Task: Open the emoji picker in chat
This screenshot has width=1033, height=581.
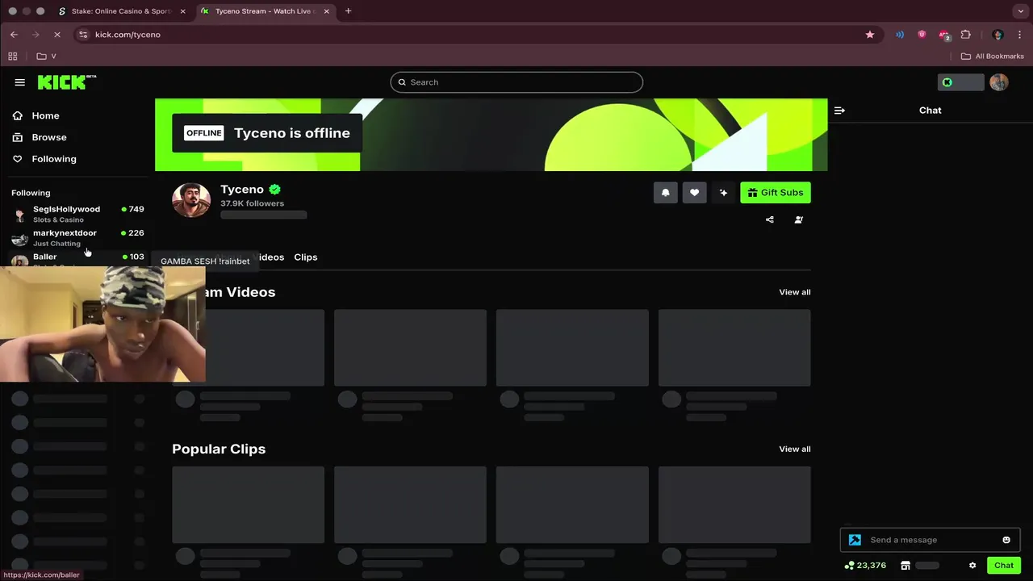Action: (x=1006, y=540)
